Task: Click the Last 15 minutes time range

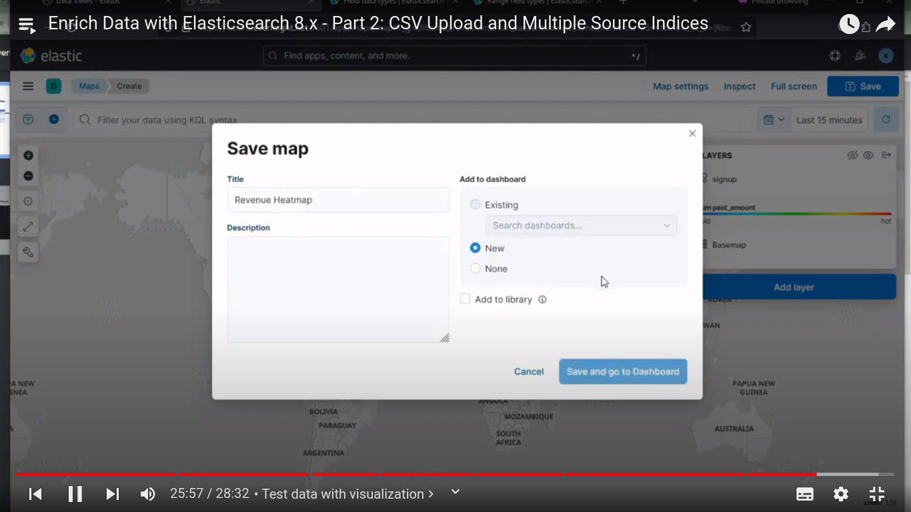Action: (x=829, y=120)
